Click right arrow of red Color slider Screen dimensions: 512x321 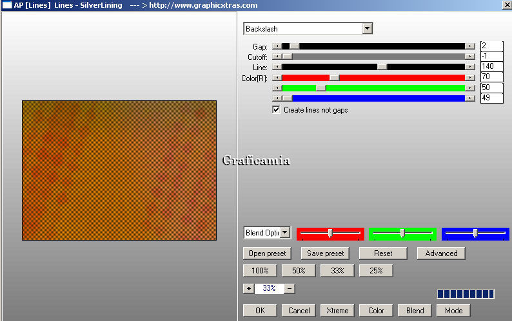point(470,78)
